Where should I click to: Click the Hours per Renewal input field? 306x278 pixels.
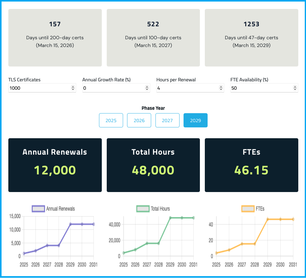[x=187, y=88]
